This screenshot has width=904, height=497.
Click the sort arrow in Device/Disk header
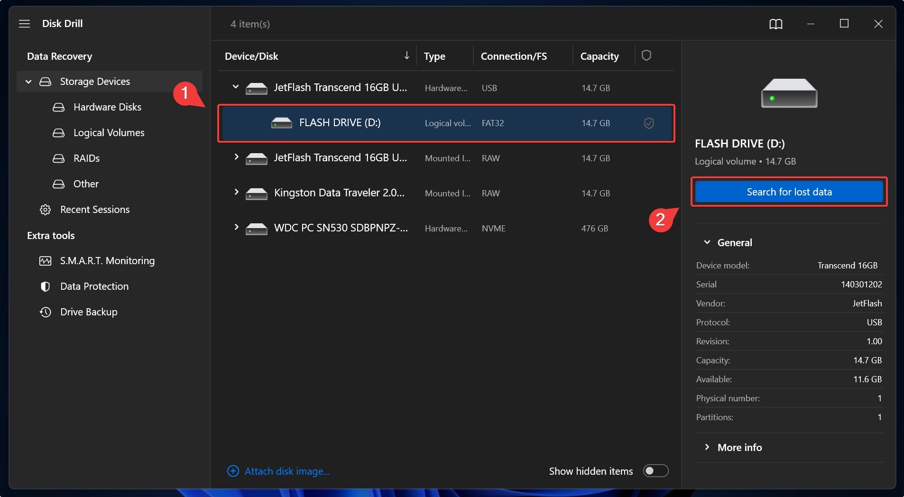tap(406, 55)
